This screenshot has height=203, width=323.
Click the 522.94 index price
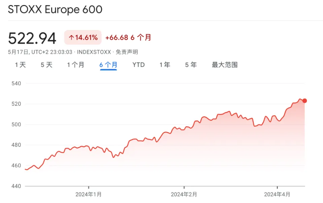pos(32,38)
